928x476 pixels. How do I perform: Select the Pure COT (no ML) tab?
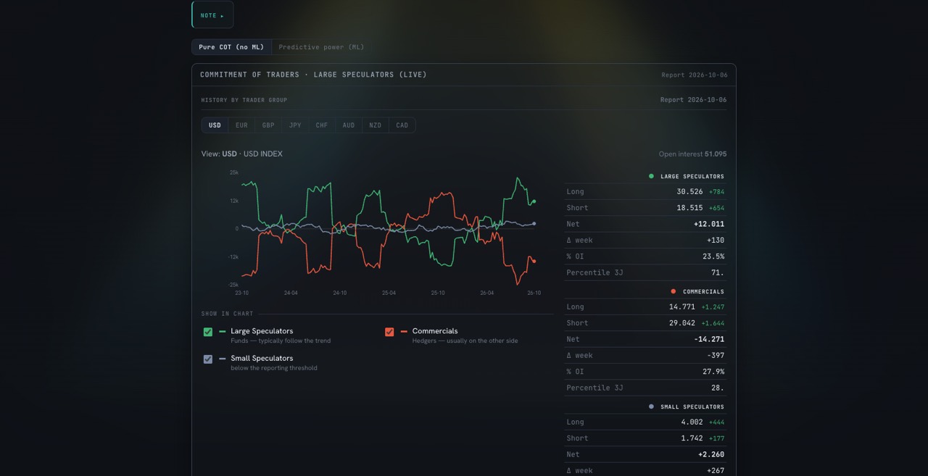tap(231, 47)
